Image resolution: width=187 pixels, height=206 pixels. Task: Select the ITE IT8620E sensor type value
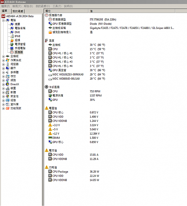coord(103,20)
